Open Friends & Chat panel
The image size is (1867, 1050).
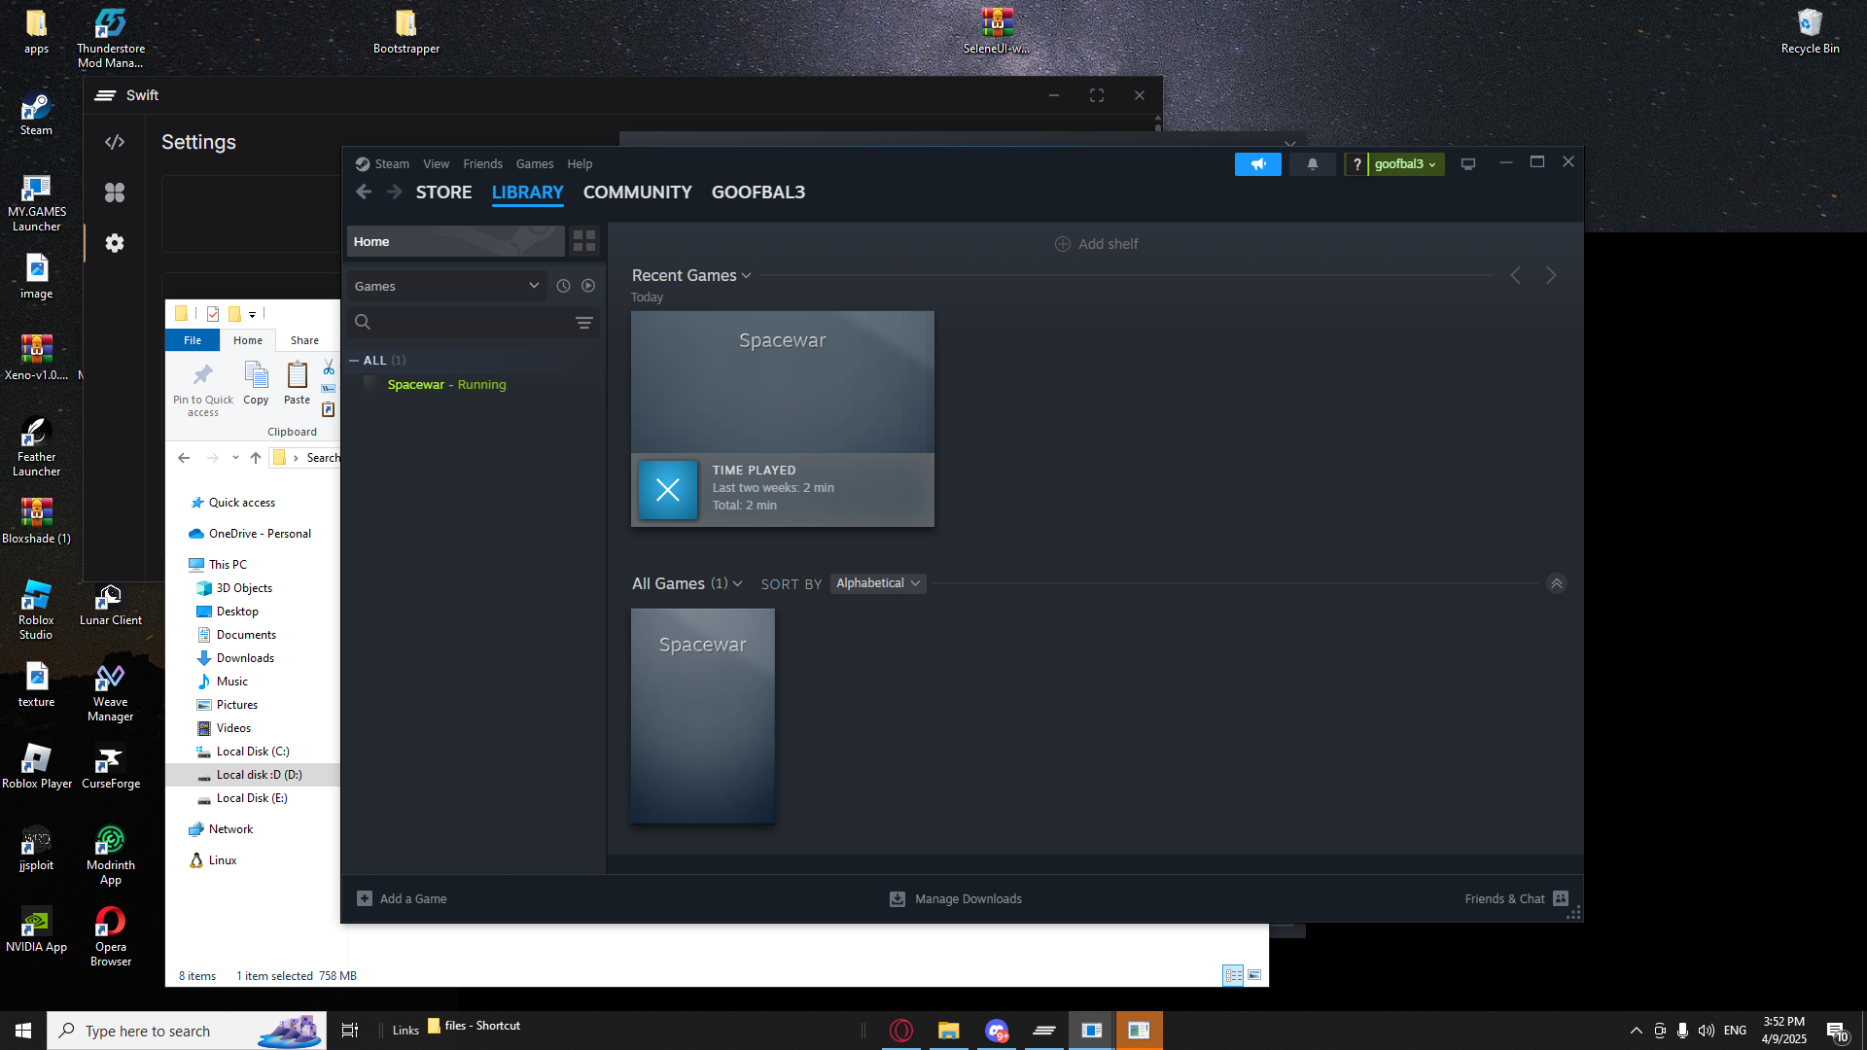pos(1516,899)
